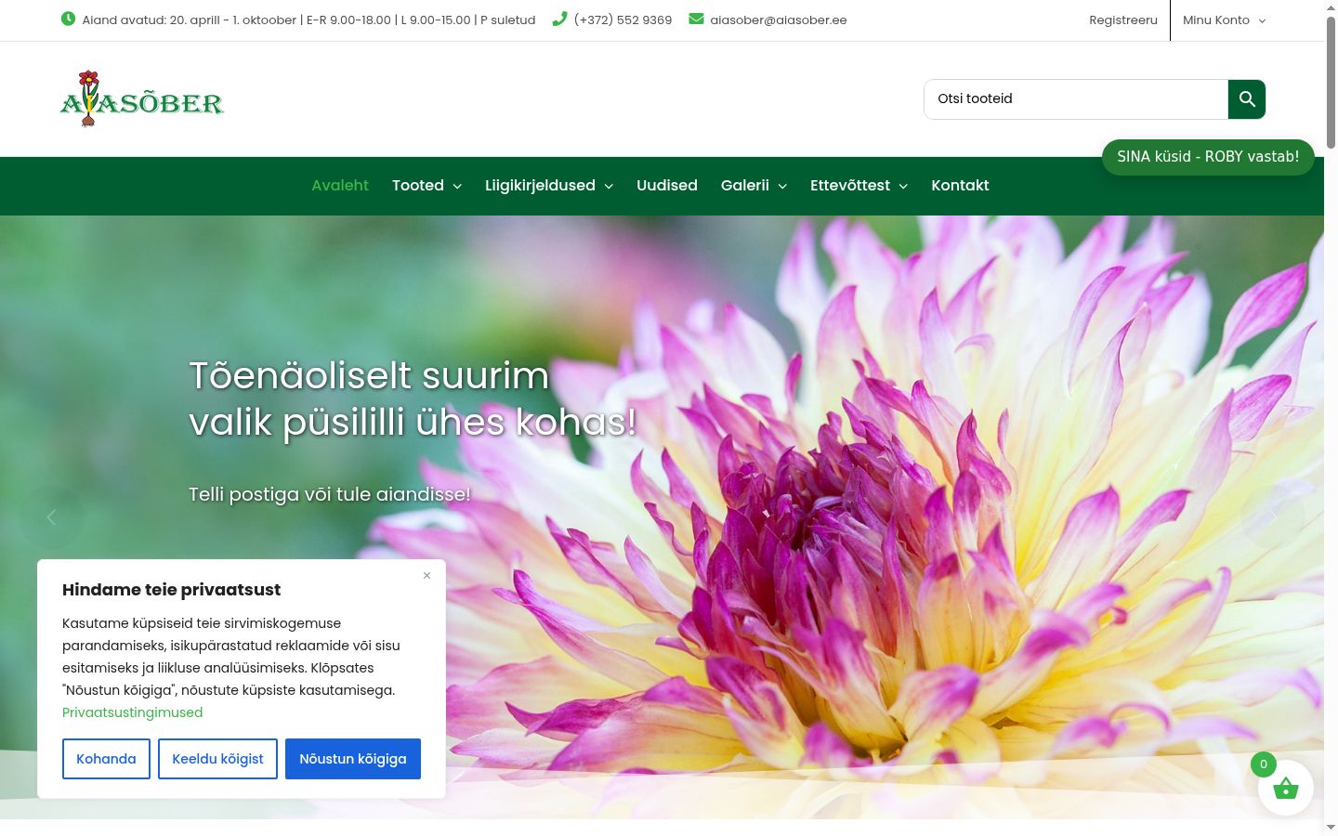The height and width of the screenshot is (836, 1338).
Task: Go to next slide arrow
Action: (1272, 517)
